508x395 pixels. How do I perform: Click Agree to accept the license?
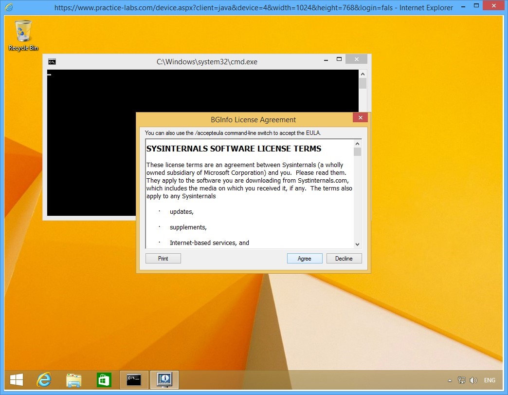[305, 258]
